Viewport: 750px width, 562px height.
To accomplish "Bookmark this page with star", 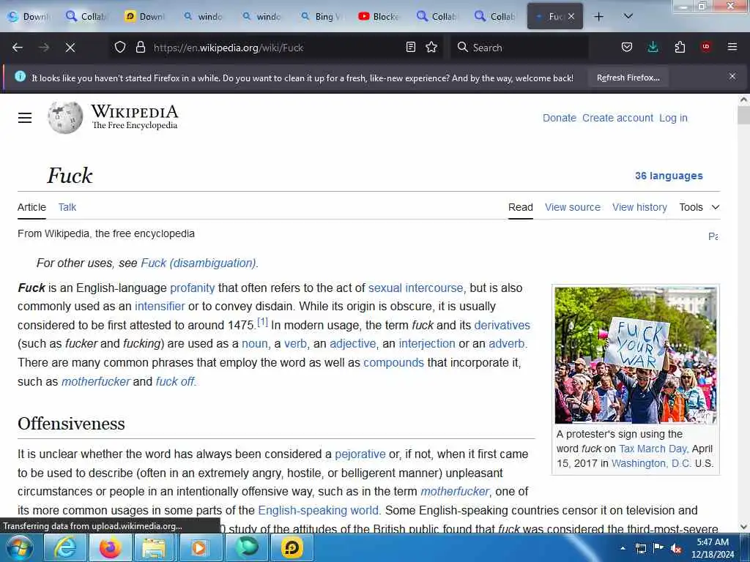I will pyautogui.click(x=431, y=48).
